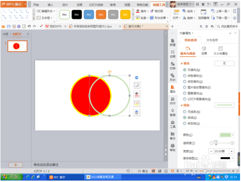Click the print icon in quick toolbar
Screen dimensions: 241x182
tap(19, 26)
